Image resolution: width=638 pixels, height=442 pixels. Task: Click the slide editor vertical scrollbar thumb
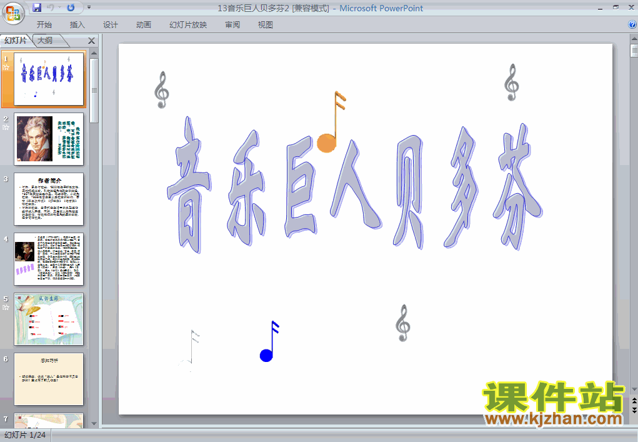(634, 51)
